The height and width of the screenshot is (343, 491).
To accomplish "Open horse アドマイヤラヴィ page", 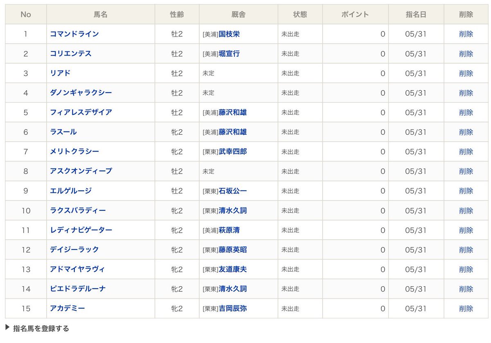I will [x=77, y=269].
